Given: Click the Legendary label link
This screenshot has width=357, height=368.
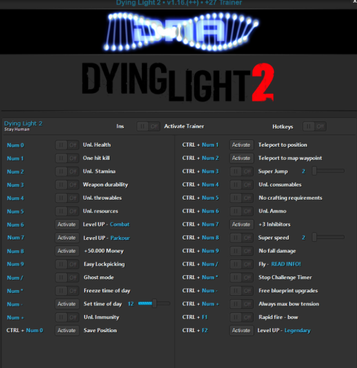Looking at the screenshot, I should 297,330.
